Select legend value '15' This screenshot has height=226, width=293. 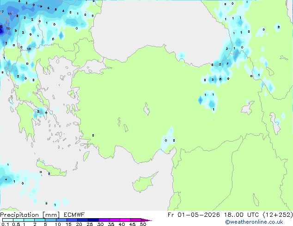(x=68, y=224)
